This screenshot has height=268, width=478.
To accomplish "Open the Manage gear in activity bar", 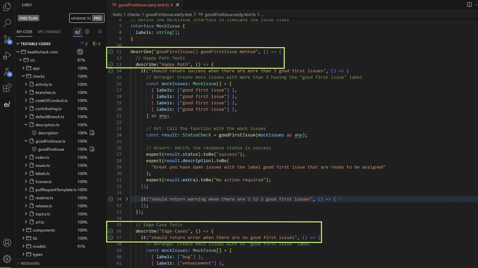I will (x=7, y=259).
